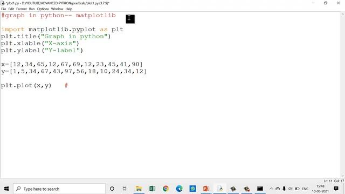
Task: Click the red # after plt.plot
Action: point(66,85)
